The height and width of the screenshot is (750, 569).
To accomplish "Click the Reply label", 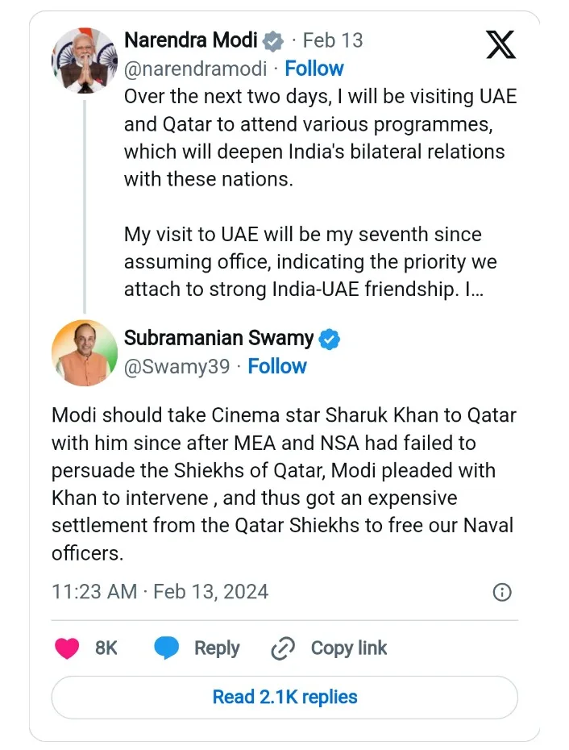I will click(x=217, y=648).
